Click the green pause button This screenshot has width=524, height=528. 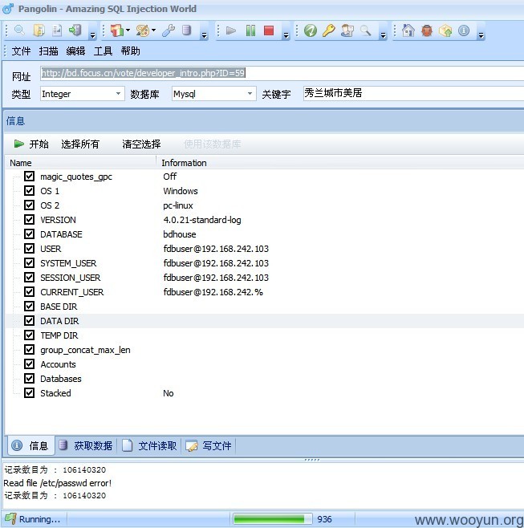[250, 30]
